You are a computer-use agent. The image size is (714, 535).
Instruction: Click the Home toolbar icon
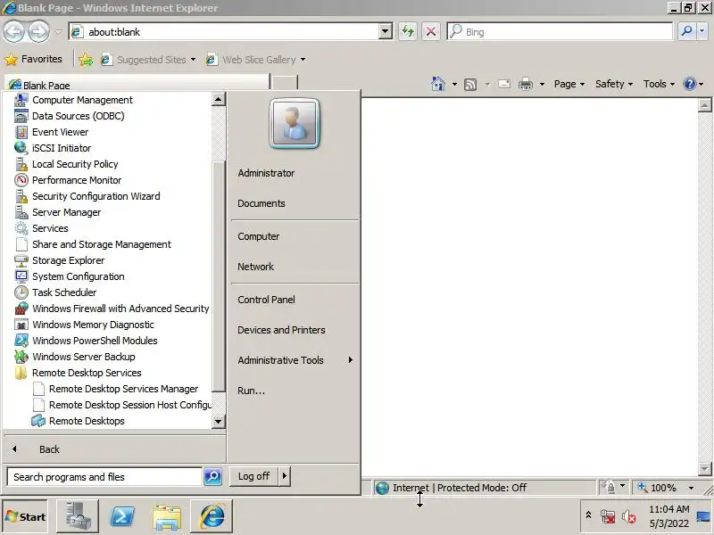pyautogui.click(x=438, y=84)
